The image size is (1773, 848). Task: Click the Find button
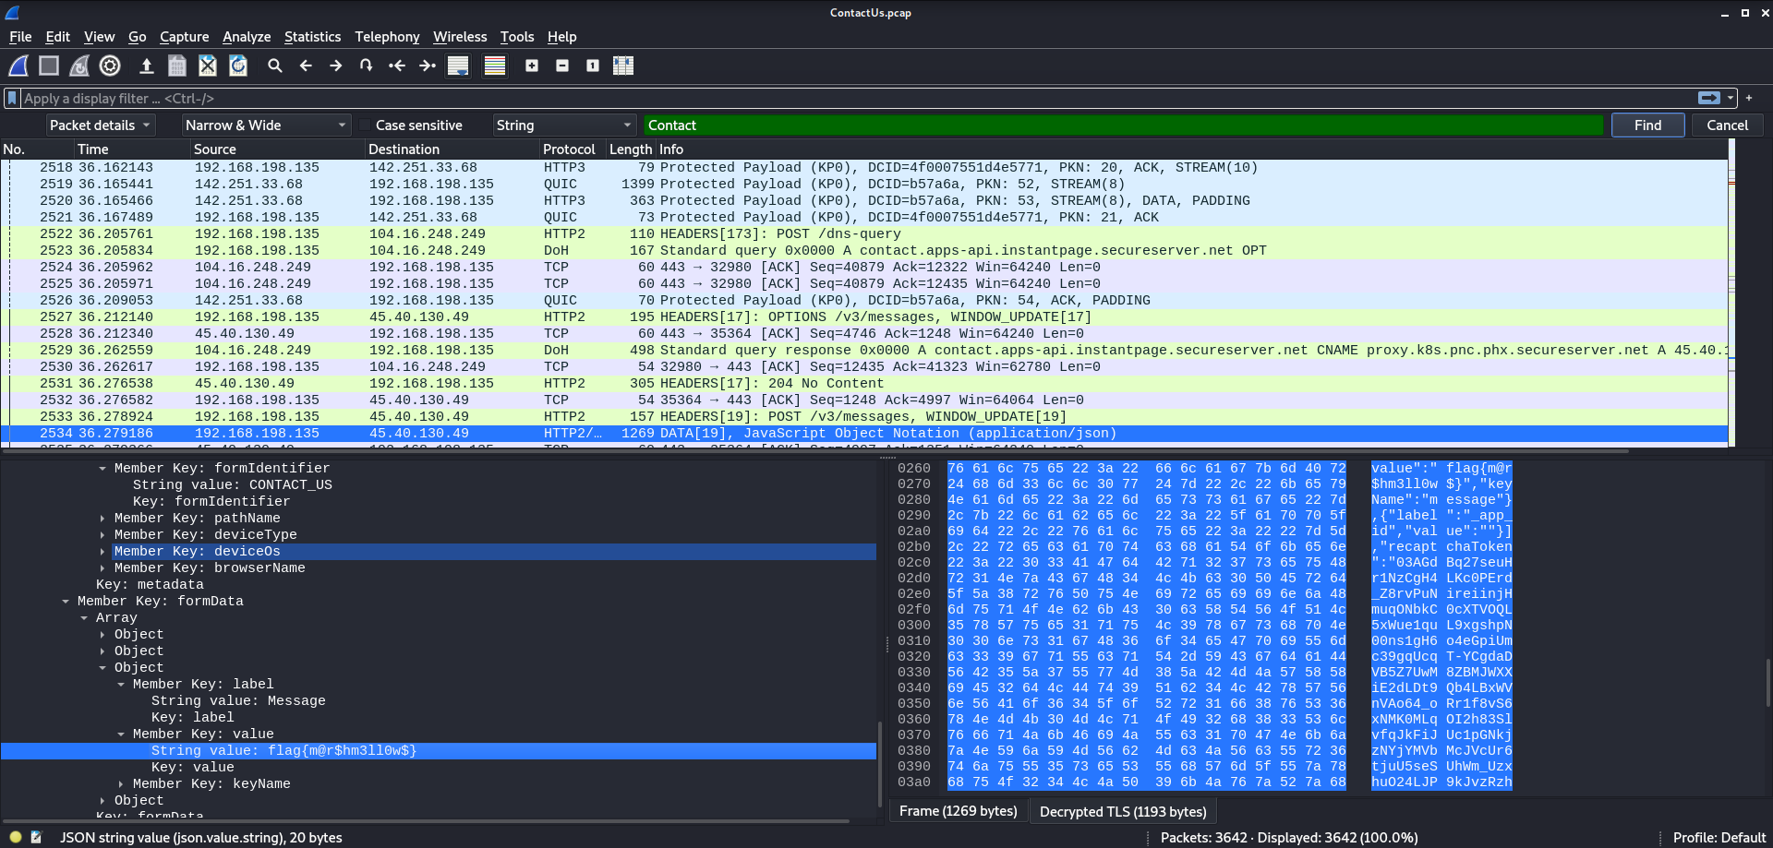(x=1647, y=125)
